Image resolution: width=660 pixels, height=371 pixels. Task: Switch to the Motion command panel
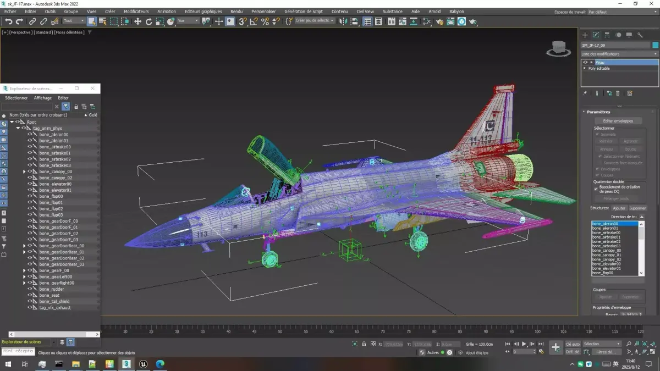(x=618, y=35)
